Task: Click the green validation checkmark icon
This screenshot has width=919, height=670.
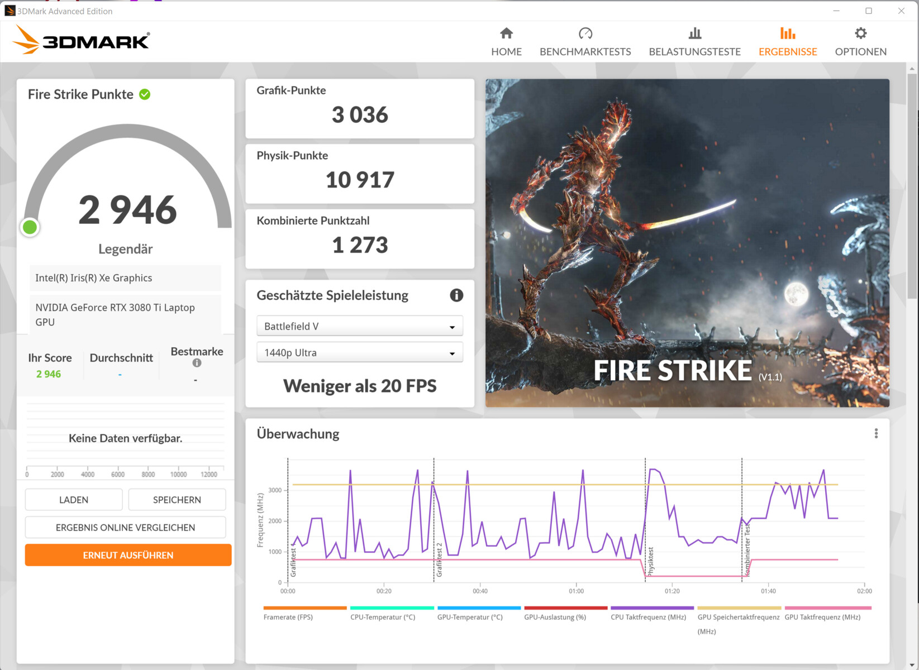Action: point(145,94)
